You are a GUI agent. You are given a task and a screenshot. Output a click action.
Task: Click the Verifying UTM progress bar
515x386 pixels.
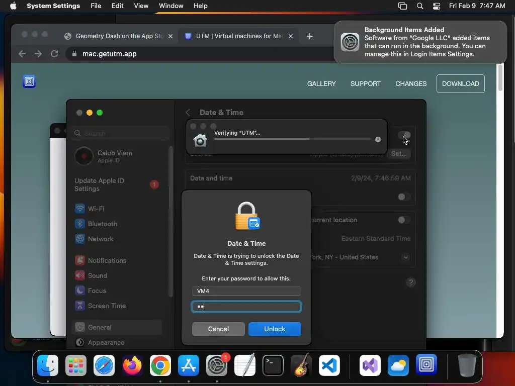click(293, 139)
